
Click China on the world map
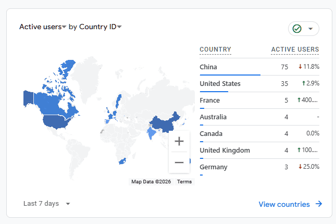point(165,122)
